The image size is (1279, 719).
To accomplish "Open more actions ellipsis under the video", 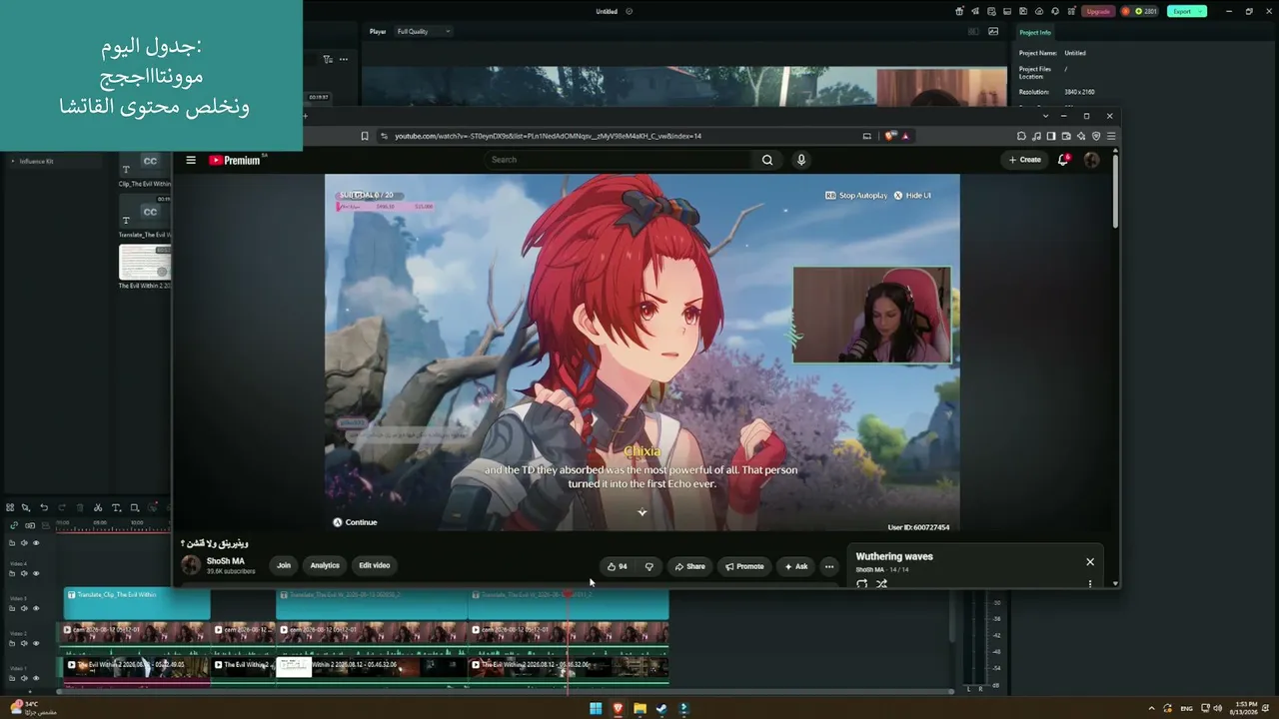I will 828,566.
